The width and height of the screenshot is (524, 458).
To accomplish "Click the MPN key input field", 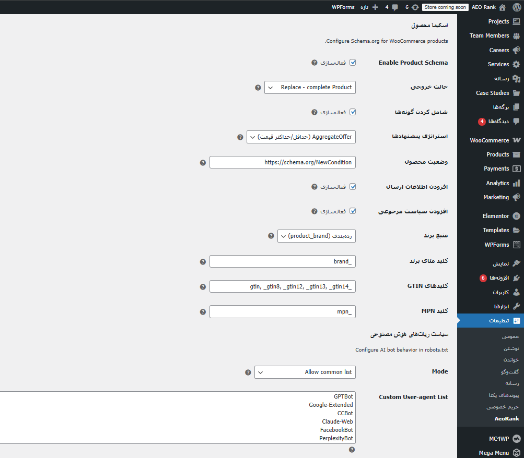I will pyautogui.click(x=282, y=312).
